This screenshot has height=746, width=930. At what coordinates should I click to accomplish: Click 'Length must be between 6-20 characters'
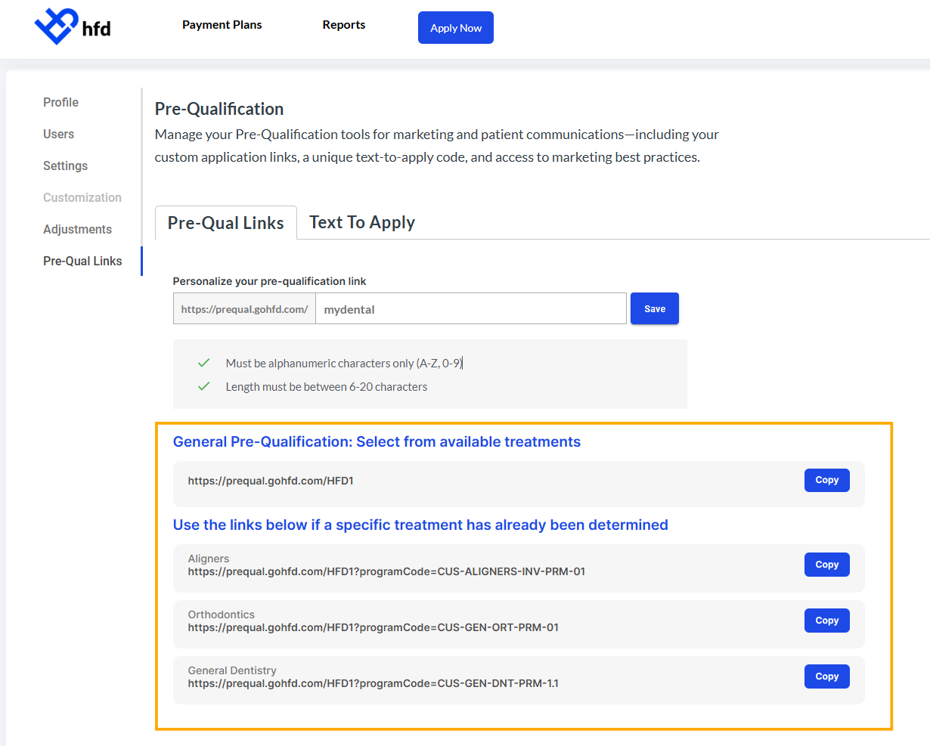[327, 387]
